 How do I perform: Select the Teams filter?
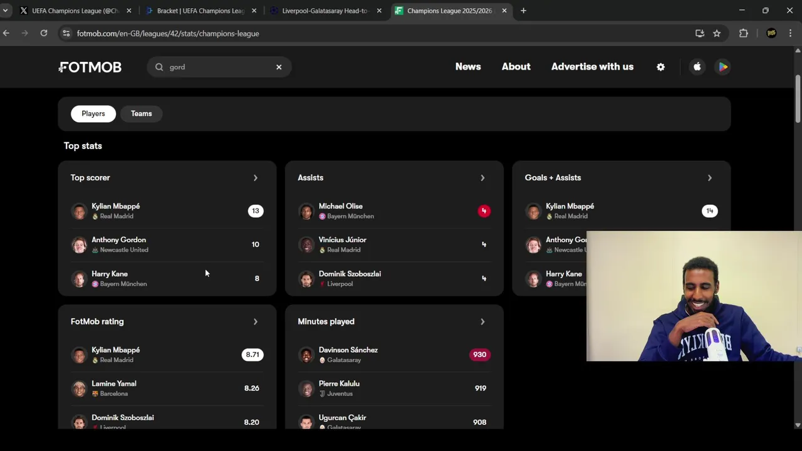pyautogui.click(x=141, y=113)
